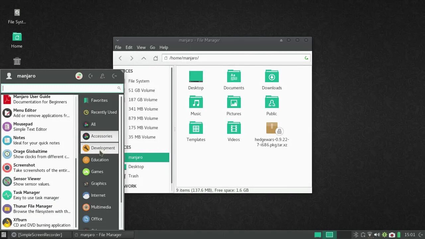Open Go menu in File Manager
This screenshot has width=425, height=239.
pyautogui.click(x=152, y=47)
